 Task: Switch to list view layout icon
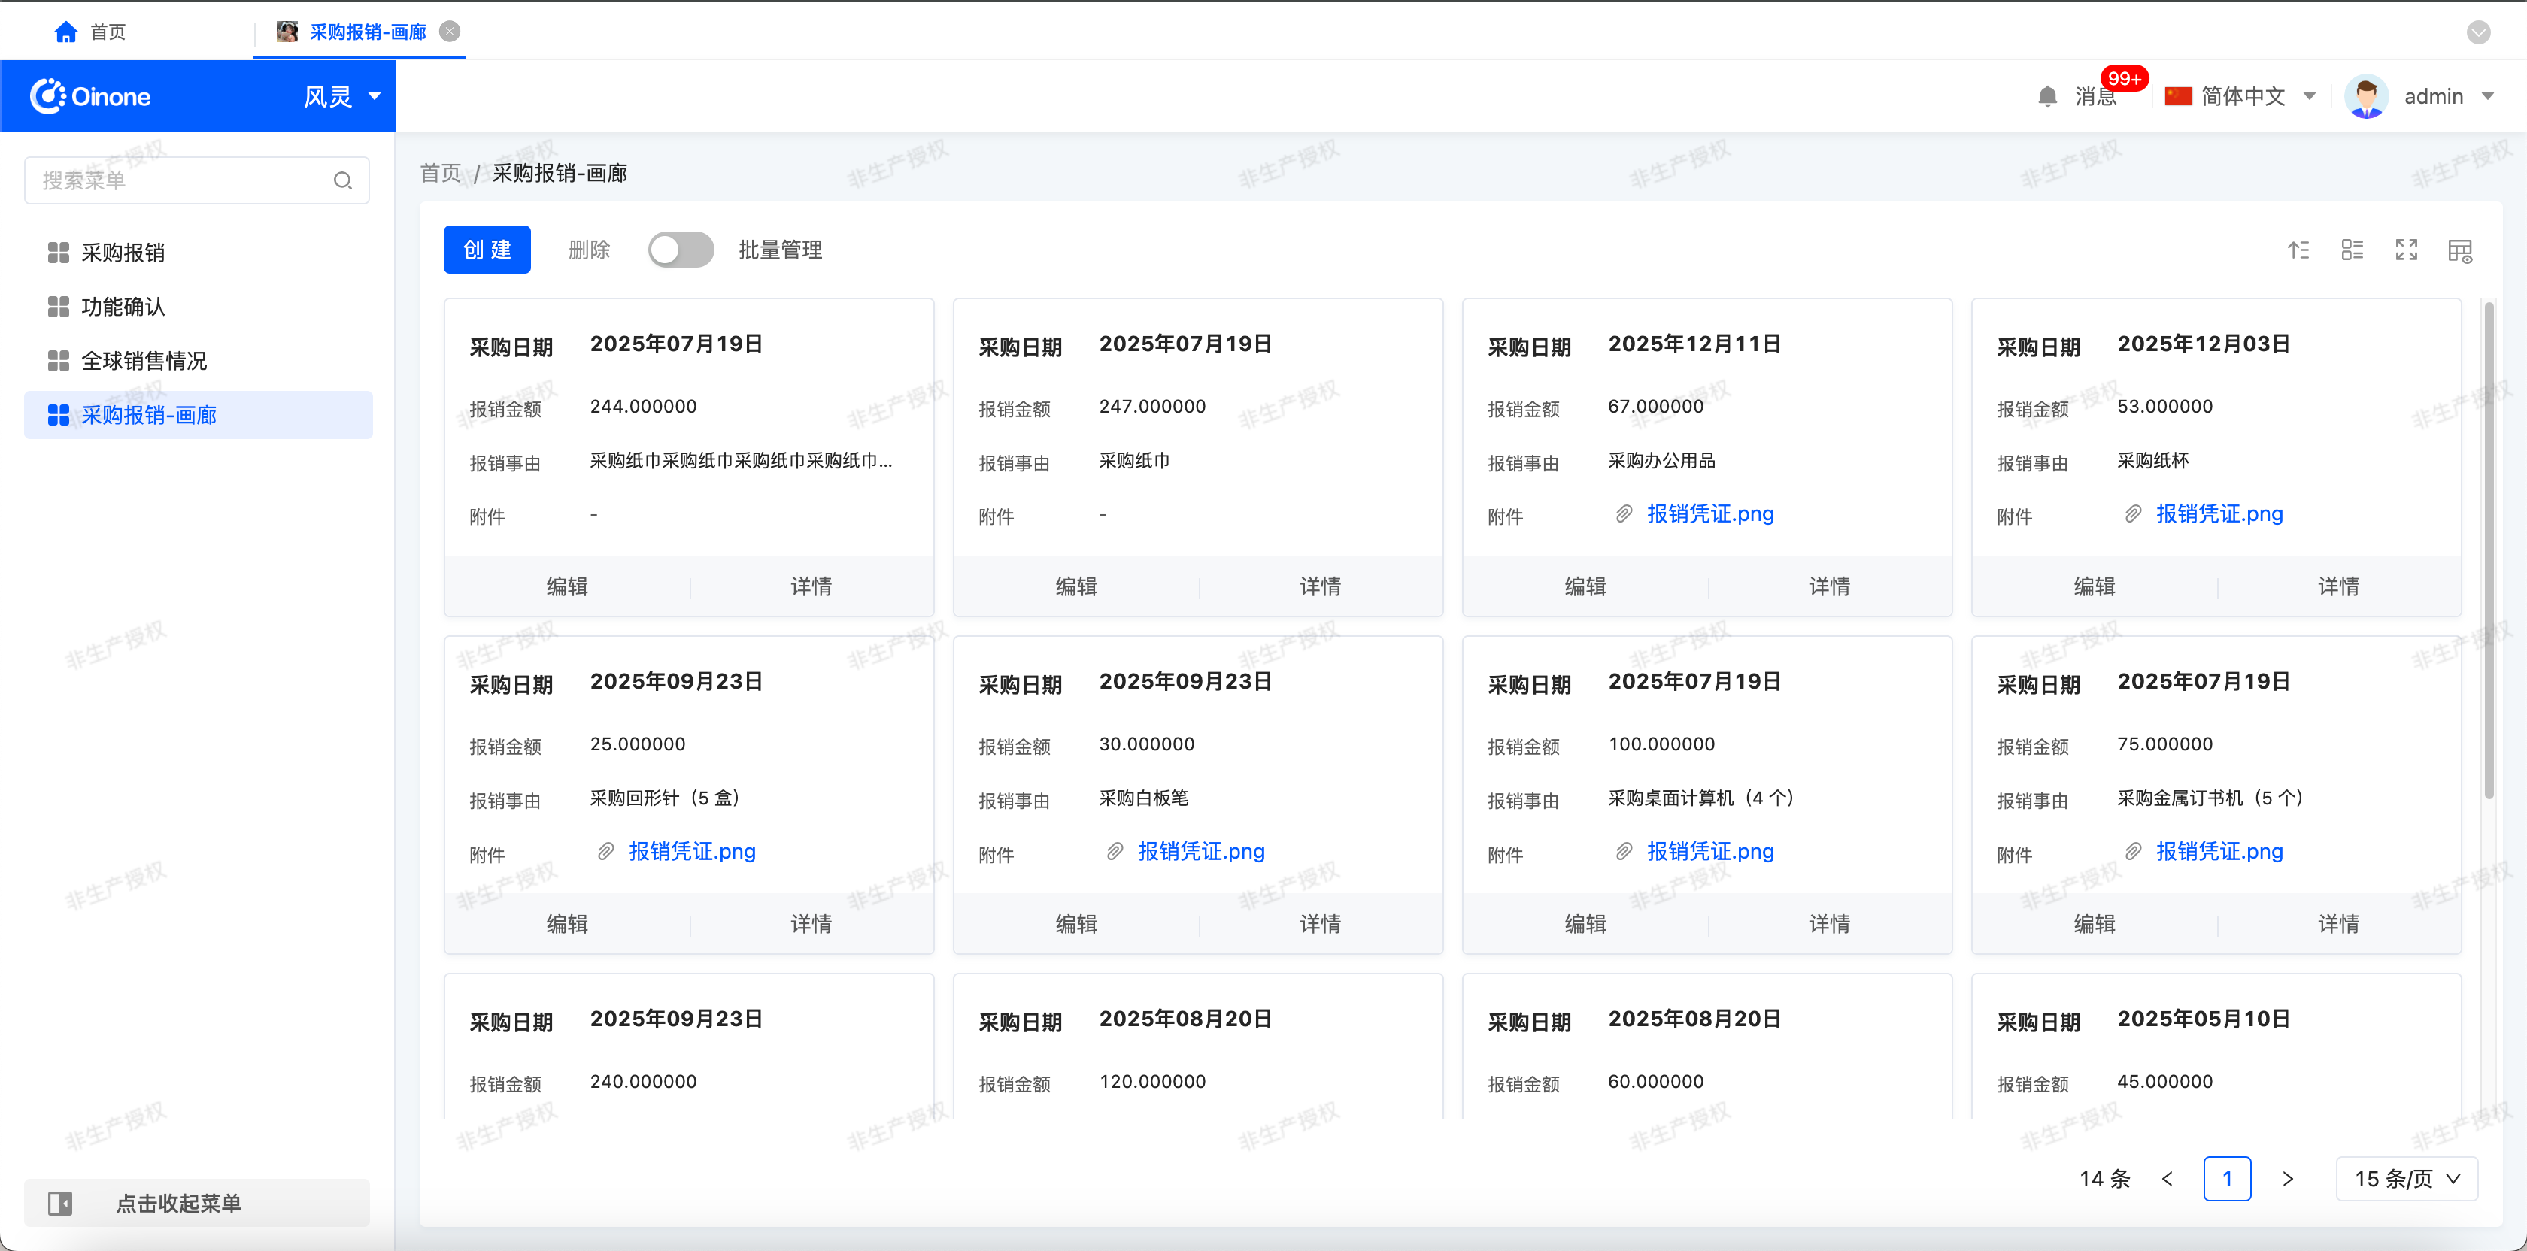(x=2353, y=250)
